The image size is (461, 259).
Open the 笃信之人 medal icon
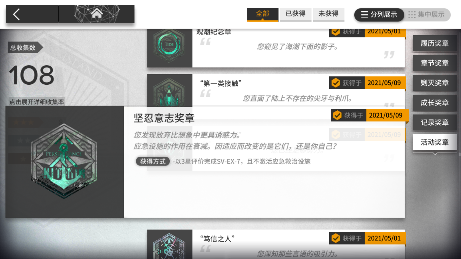(169, 245)
